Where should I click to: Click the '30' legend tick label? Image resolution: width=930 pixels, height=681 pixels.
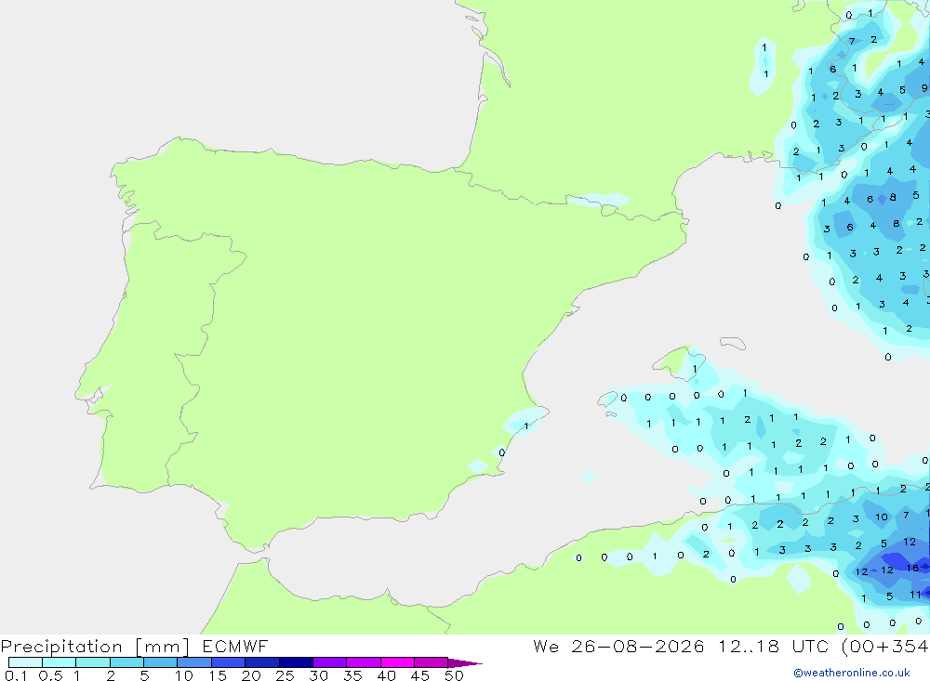[319, 675]
